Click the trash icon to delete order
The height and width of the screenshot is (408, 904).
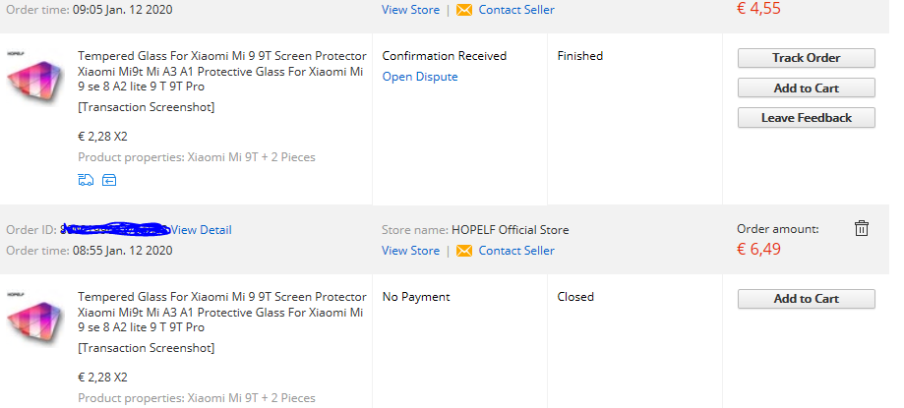[862, 228]
